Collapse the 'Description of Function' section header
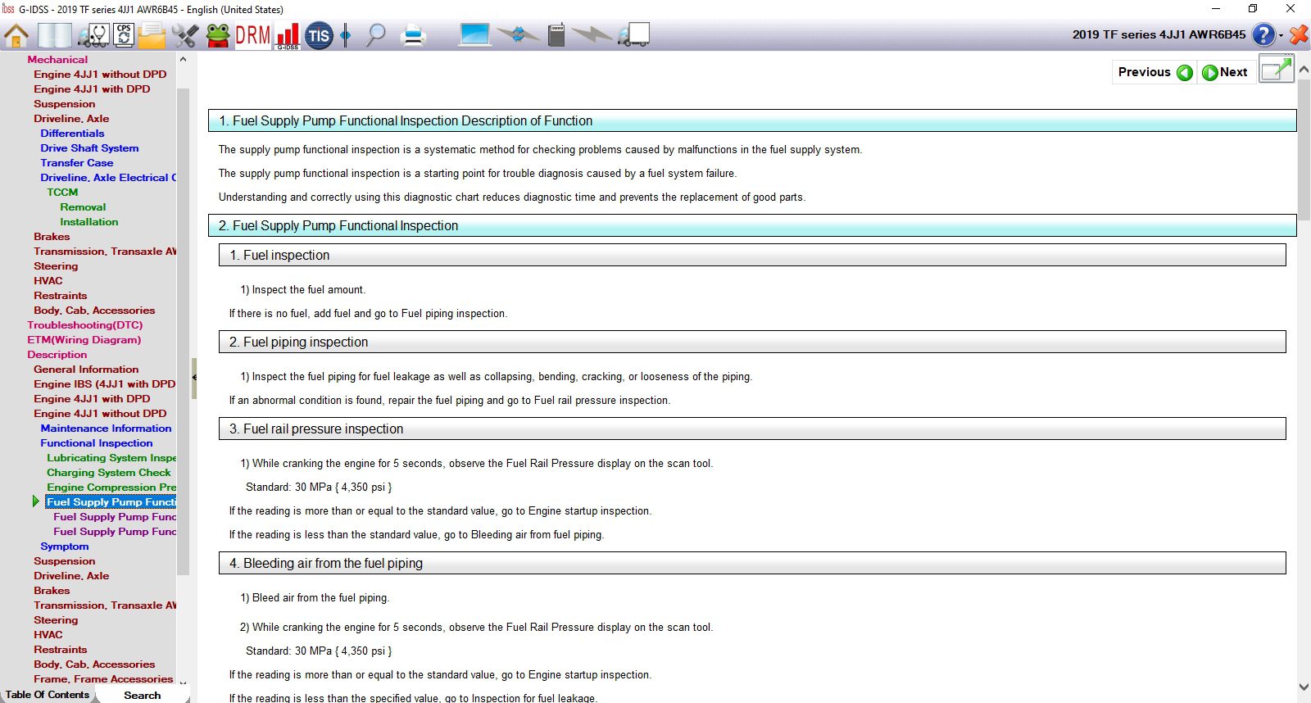Screen dimensions: 1311x703 click(752, 120)
